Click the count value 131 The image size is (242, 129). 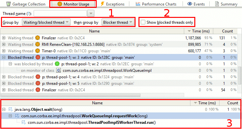[x=222, y=38]
